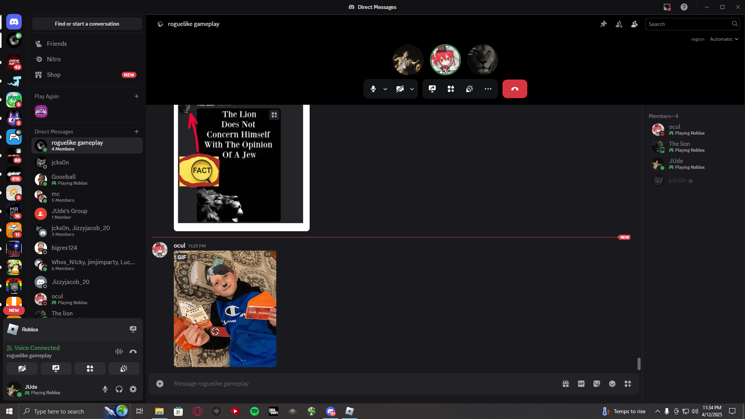Screen dimensions: 745x419
Task: Open the emoji picker
Action: 612,384
